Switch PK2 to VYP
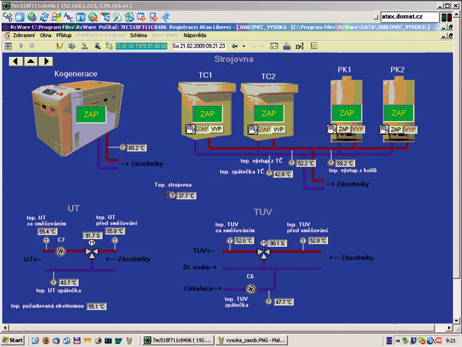The width and height of the screenshot is (462, 347). 410,128
